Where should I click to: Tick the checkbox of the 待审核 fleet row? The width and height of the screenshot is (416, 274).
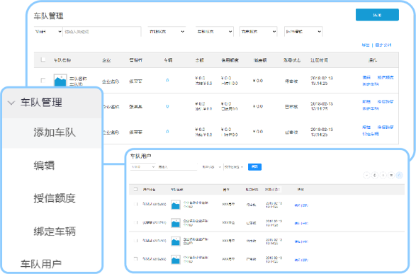click(x=43, y=80)
